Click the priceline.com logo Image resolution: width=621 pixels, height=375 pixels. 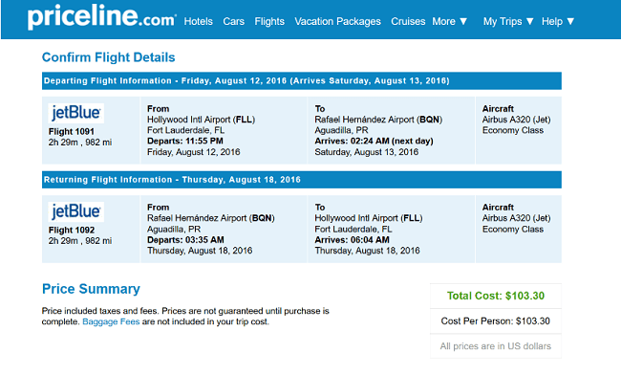(101, 17)
